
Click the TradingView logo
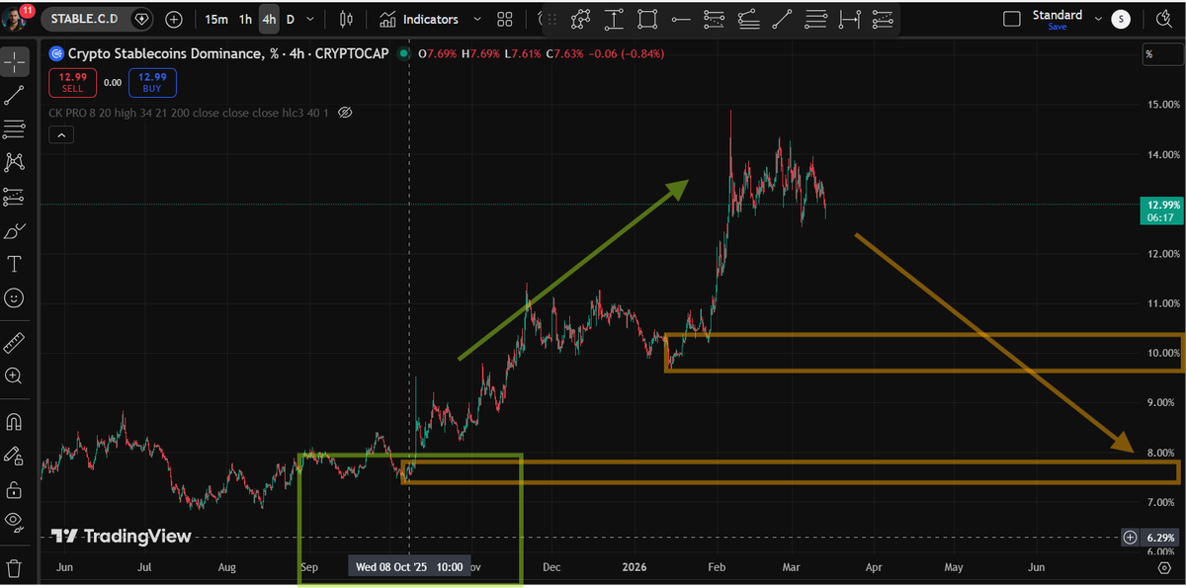click(x=121, y=537)
